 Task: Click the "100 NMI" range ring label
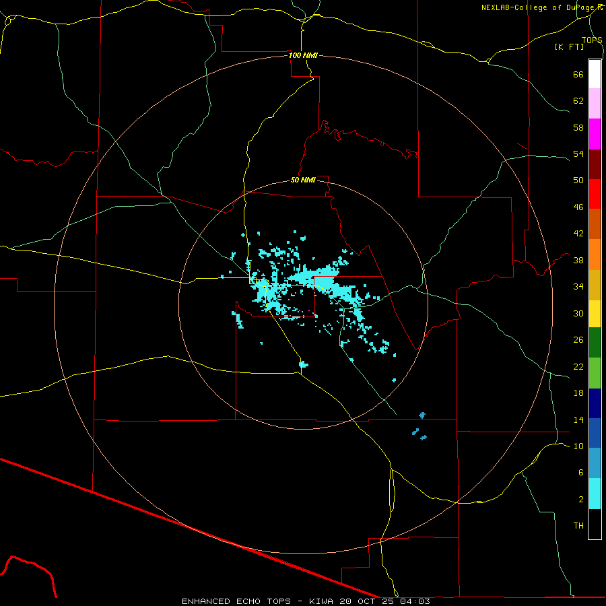(x=303, y=55)
